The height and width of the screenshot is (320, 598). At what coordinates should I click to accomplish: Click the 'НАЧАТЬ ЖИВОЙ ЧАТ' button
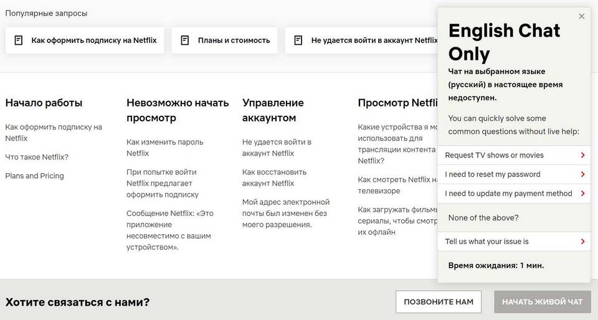[x=543, y=302]
